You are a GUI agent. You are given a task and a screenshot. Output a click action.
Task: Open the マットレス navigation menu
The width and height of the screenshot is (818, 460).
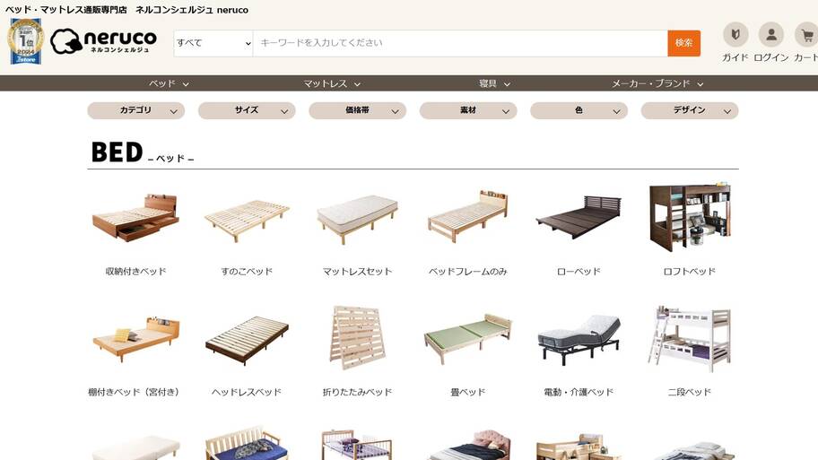click(332, 83)
